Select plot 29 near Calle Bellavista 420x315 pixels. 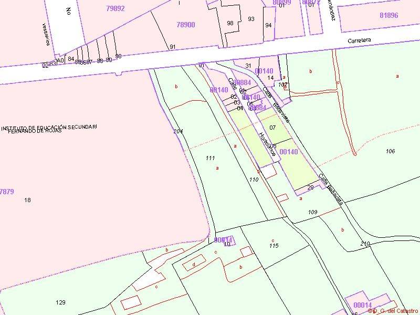(310, 187)
